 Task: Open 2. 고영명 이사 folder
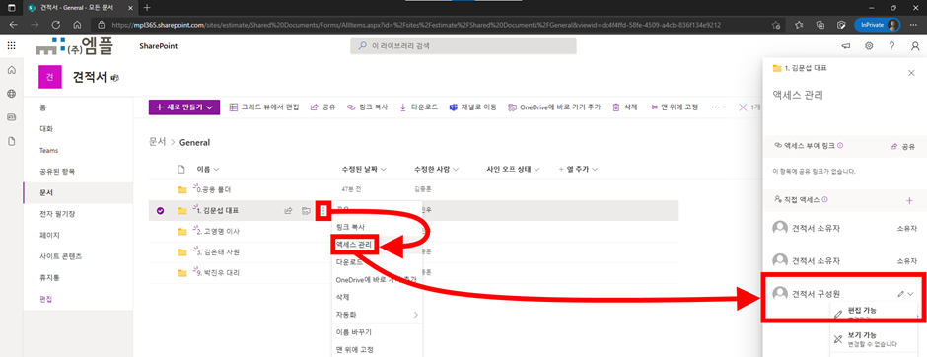(x=218, y=231)
